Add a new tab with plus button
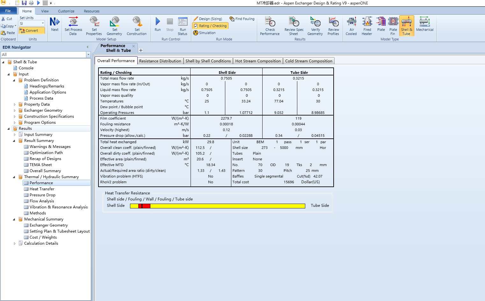This screenshot has width=485, height=301. [141, 50]
